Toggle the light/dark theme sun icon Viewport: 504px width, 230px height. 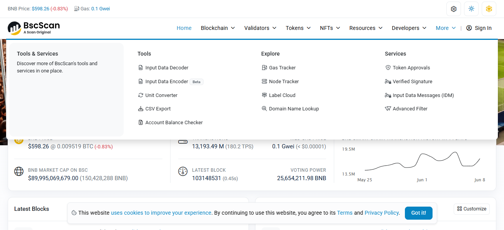click(x=471, y=9)
